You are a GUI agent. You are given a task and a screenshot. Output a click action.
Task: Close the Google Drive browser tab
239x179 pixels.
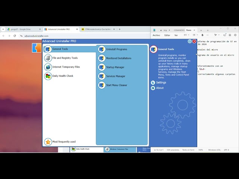coord(40,29)
